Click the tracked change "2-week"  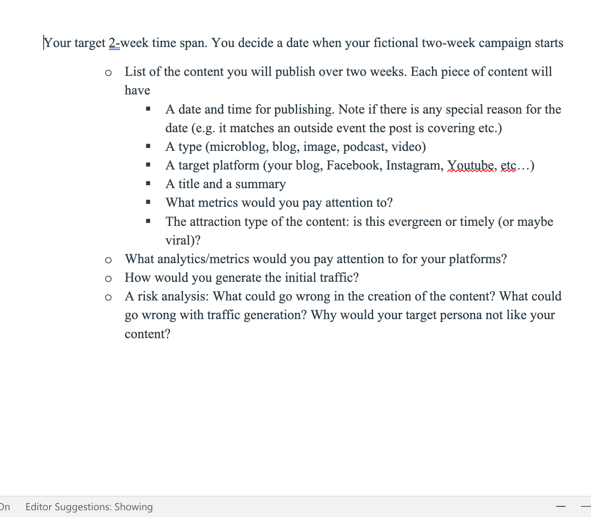[x=114, y=42]
